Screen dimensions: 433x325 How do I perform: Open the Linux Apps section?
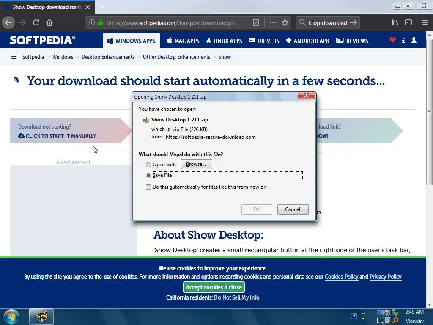tap(224, 41)
